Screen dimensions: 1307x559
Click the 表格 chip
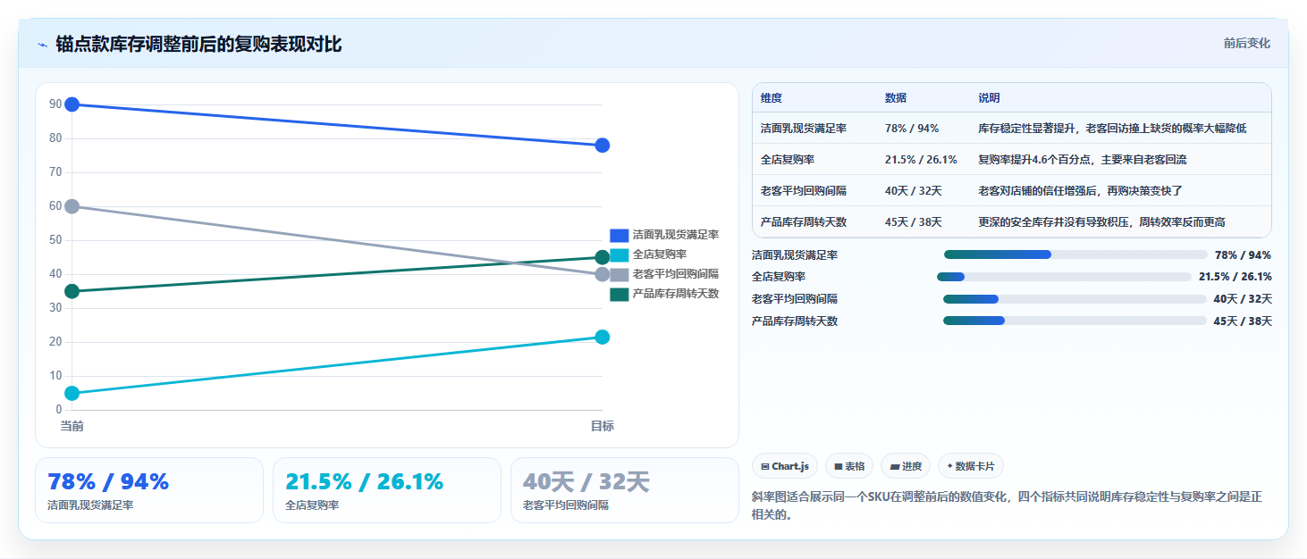[849, 466]
